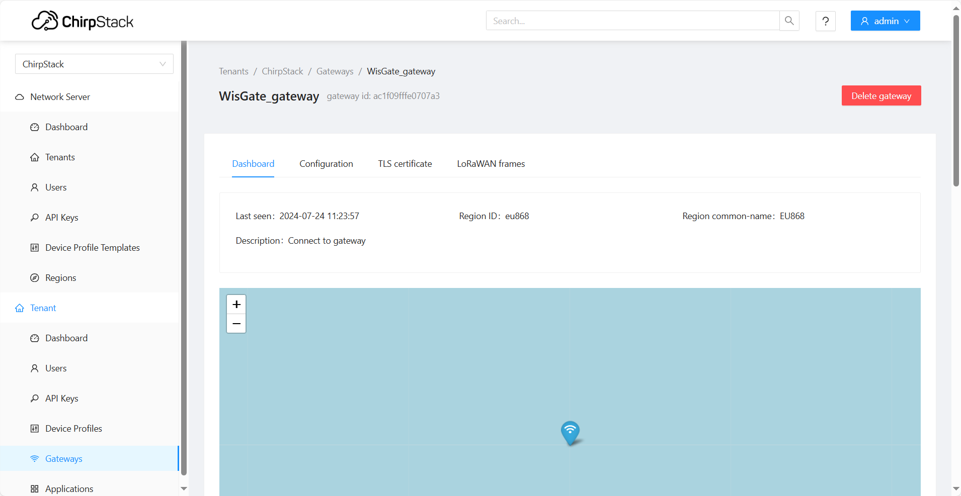Open Network Server Dashboard item

[x=90, y=127]
